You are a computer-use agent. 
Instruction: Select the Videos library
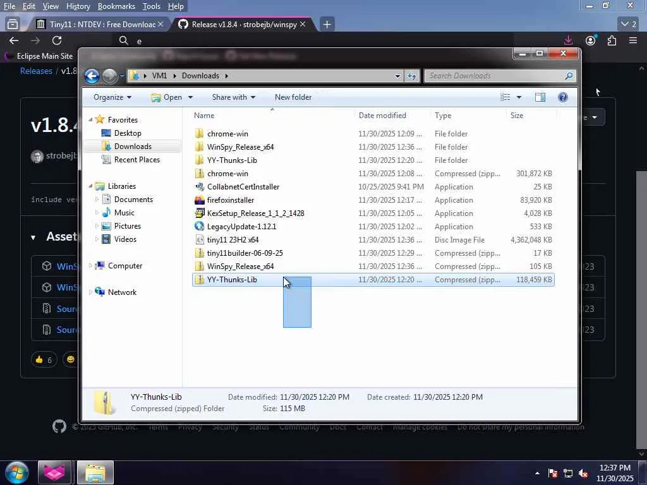click(125, 239)
